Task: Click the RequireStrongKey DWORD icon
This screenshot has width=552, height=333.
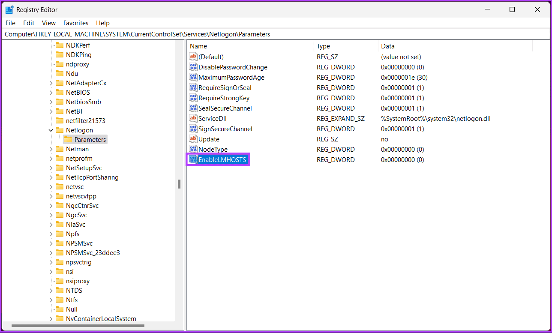Action: pos(193,98)
